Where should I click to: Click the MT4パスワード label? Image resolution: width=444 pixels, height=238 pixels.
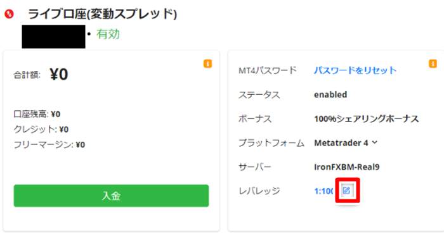click(x=267, y=70)
